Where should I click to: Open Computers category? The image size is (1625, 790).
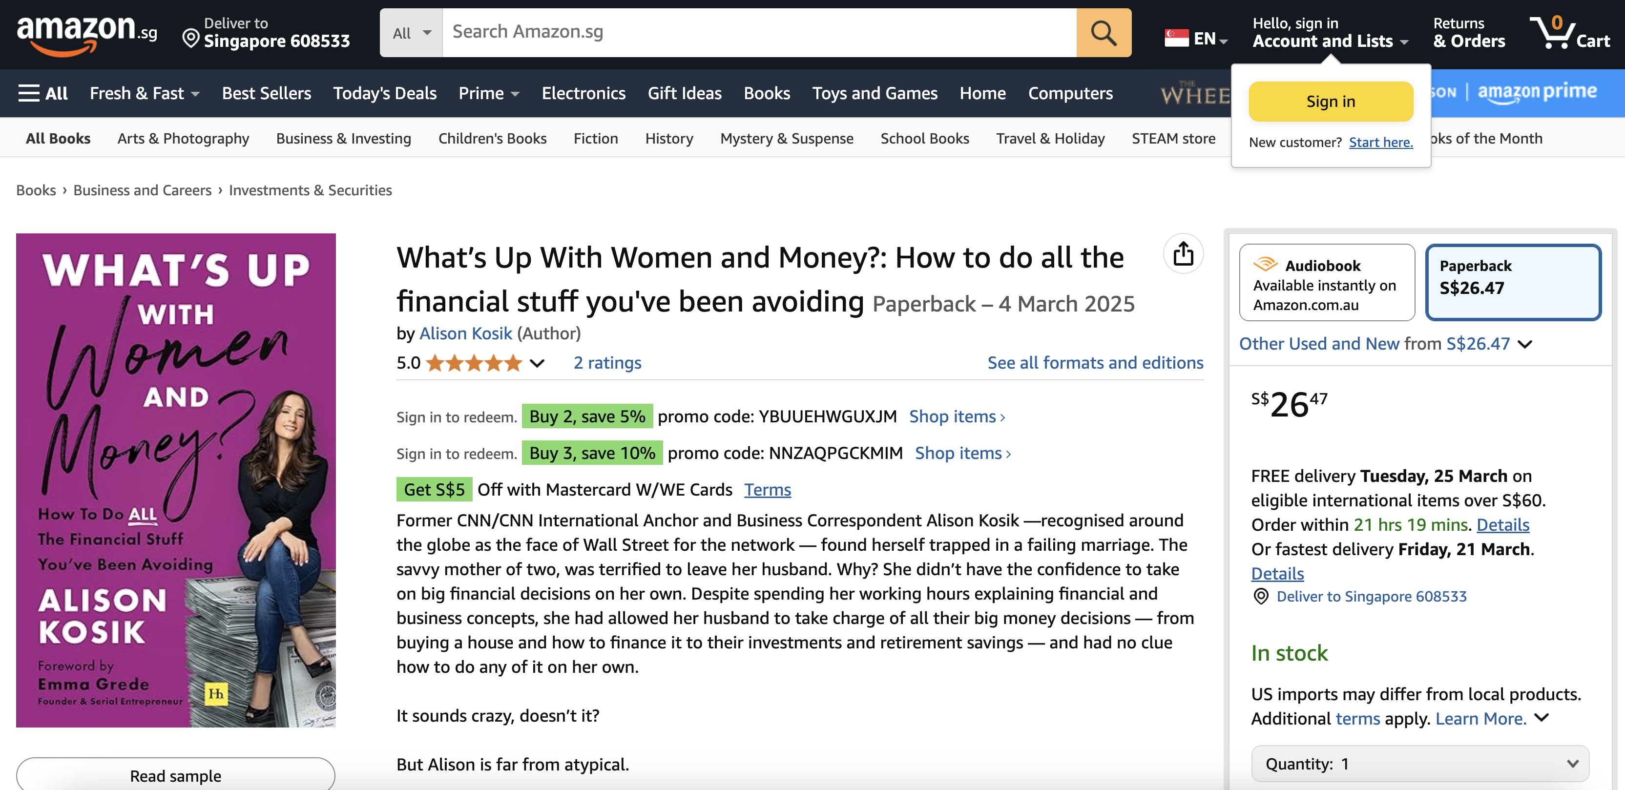tap(1070, 93)
